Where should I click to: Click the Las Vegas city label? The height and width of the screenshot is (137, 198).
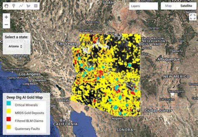[67, 43]
